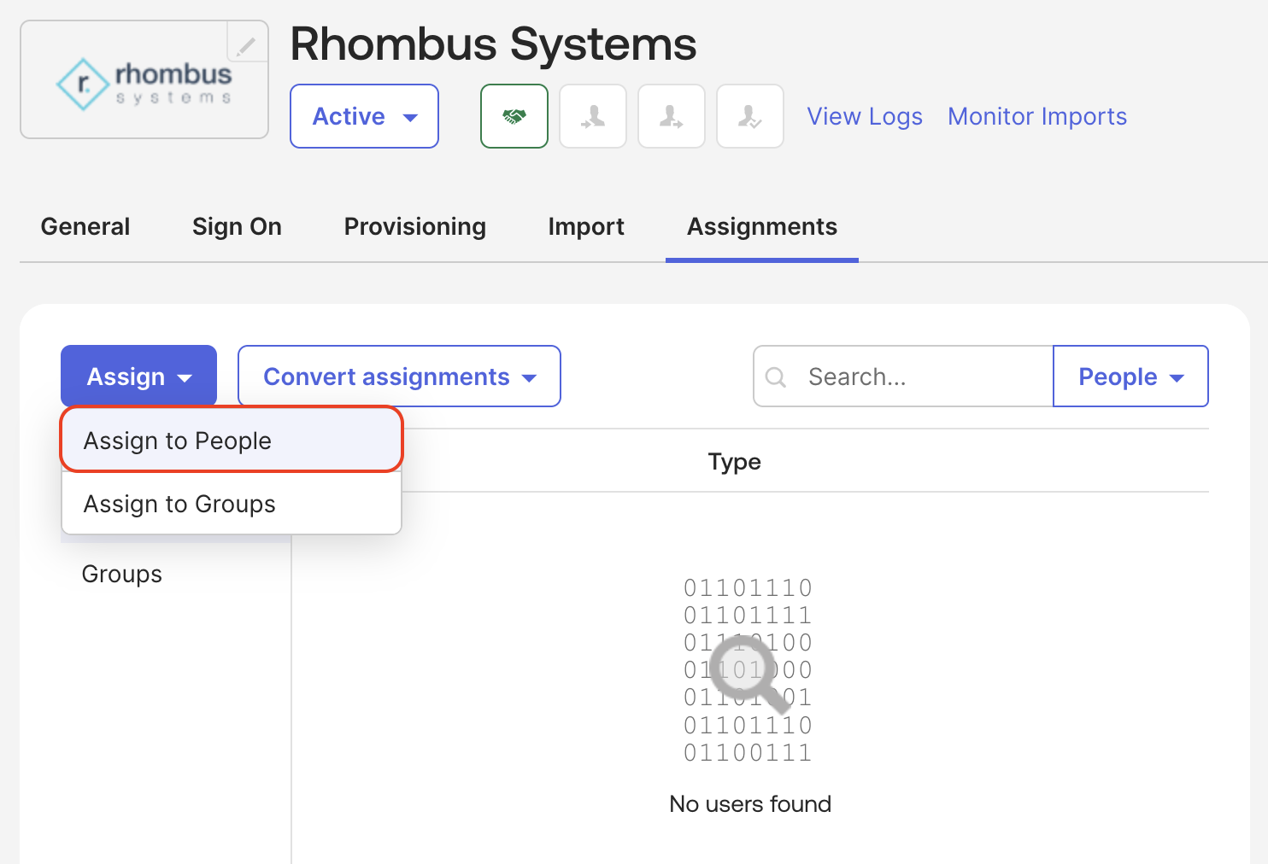Click the user icon with outgoing arrow

(x=672, y=116)
